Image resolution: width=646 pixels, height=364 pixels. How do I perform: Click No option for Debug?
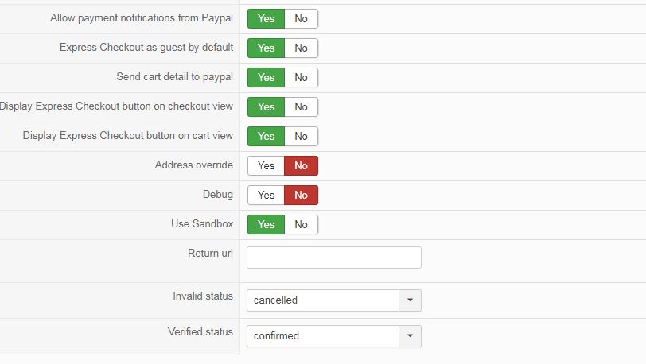301,195
